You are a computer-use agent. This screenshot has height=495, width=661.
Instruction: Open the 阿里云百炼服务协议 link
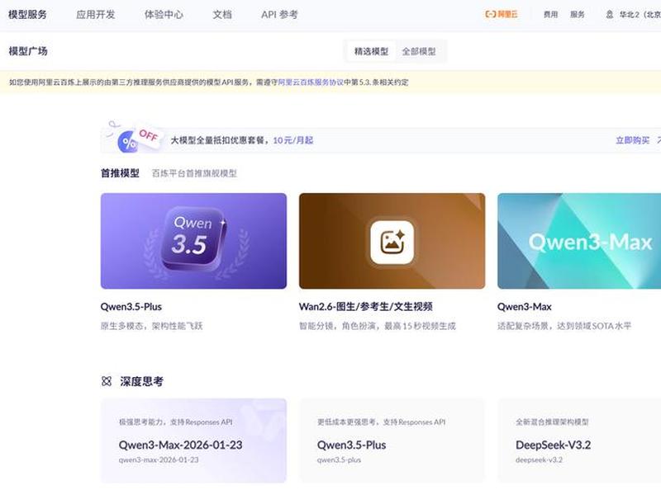[311, 82]
